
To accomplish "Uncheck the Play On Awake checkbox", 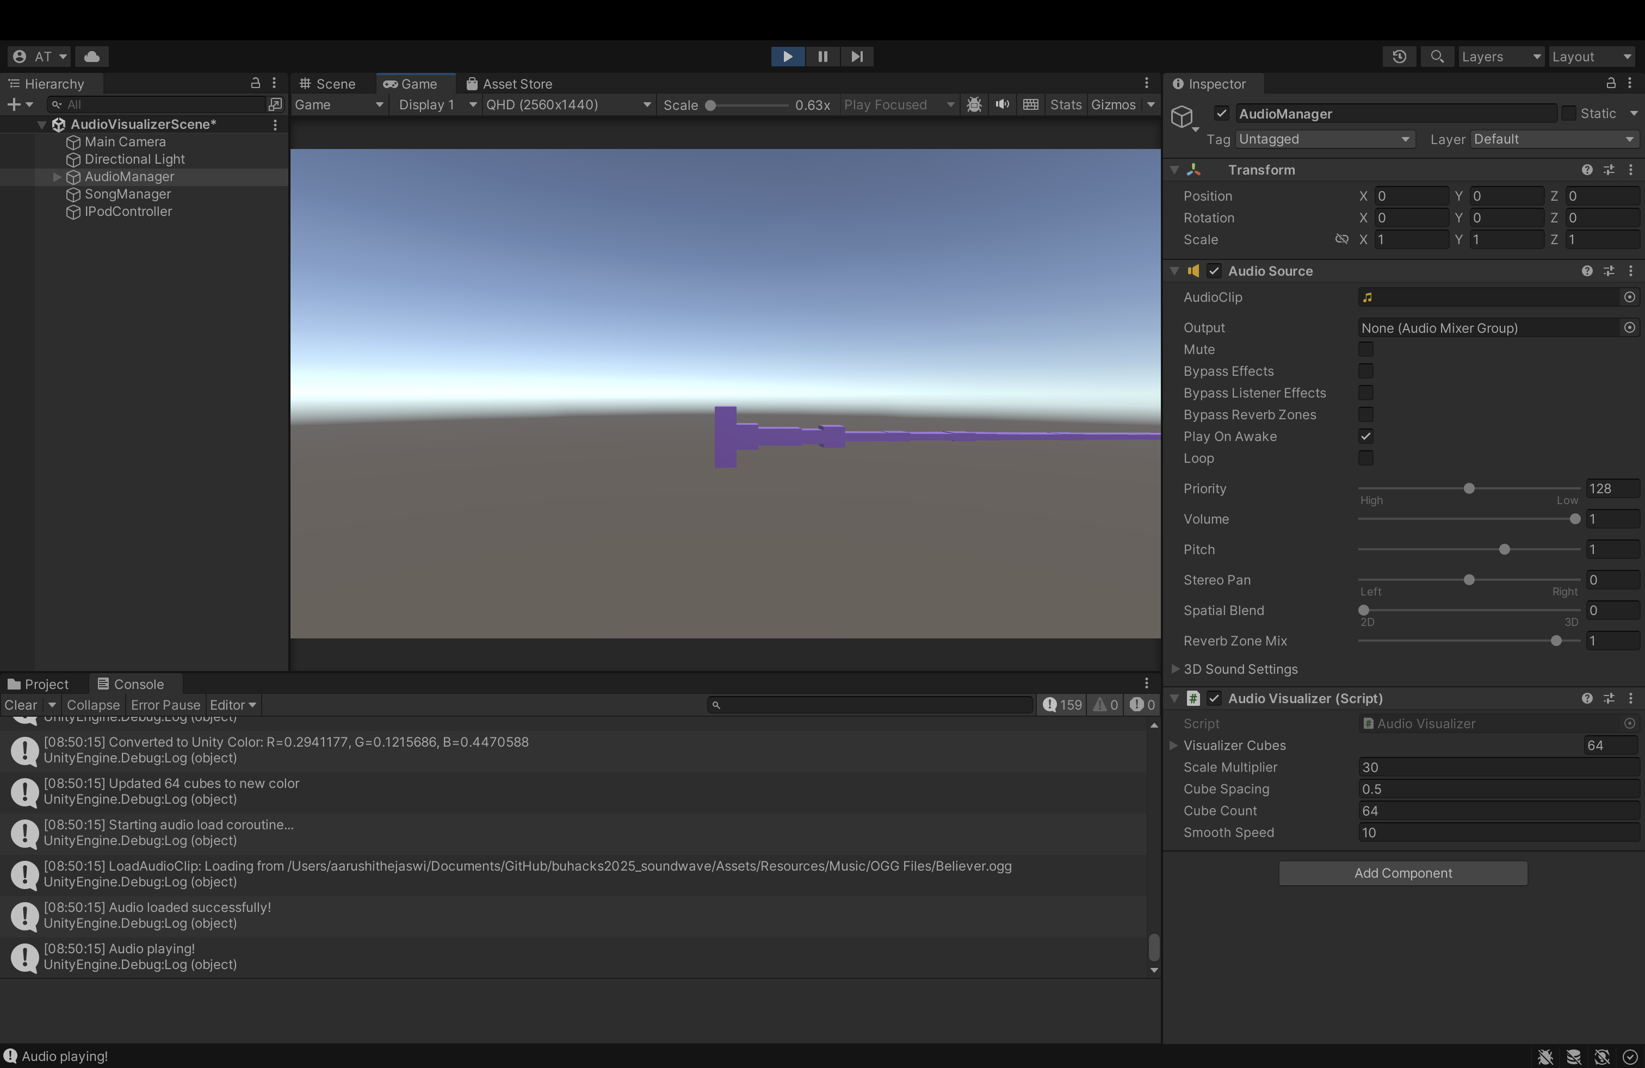I will [x=1366, y=437].
